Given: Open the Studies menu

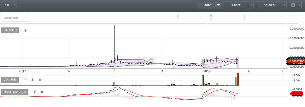Looking at the screenshot, I should (x=269, y=5).
